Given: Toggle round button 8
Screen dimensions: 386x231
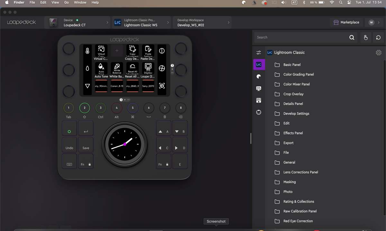Looking at the screenshot, I should tap(181, 108).
